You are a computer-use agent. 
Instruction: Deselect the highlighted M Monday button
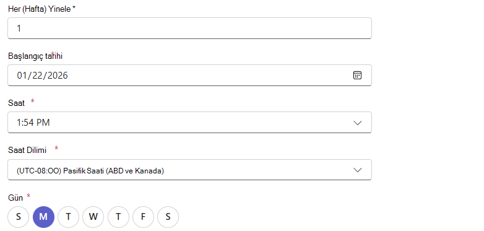coord(43,217)
